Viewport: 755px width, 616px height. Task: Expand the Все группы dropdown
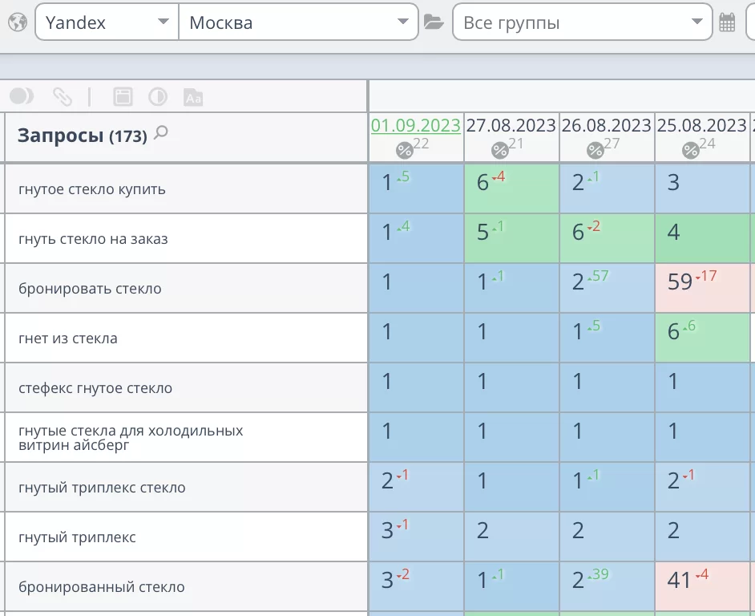tap(582, 22)
